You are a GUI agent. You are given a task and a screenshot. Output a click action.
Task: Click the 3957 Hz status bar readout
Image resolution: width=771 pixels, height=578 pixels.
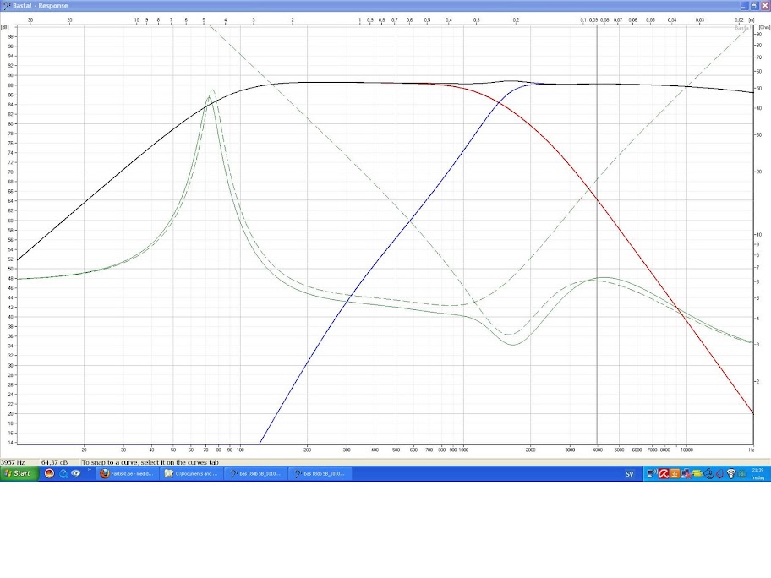14,462
